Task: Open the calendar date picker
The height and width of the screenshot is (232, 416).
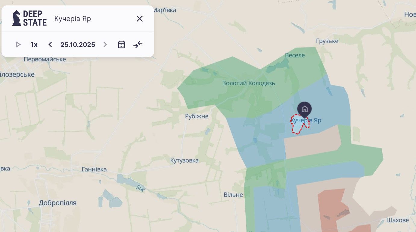Action: [x=121, y=45]
